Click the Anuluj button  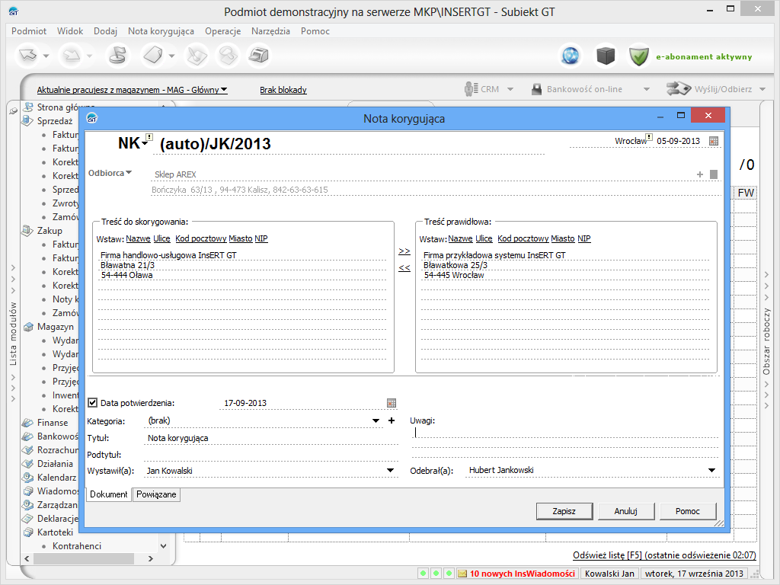625,511
